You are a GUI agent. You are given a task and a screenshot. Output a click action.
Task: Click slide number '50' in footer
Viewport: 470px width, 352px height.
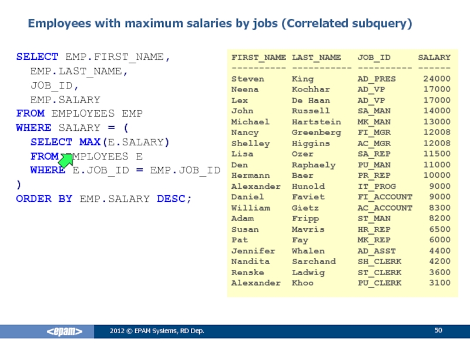pos(438,330)
